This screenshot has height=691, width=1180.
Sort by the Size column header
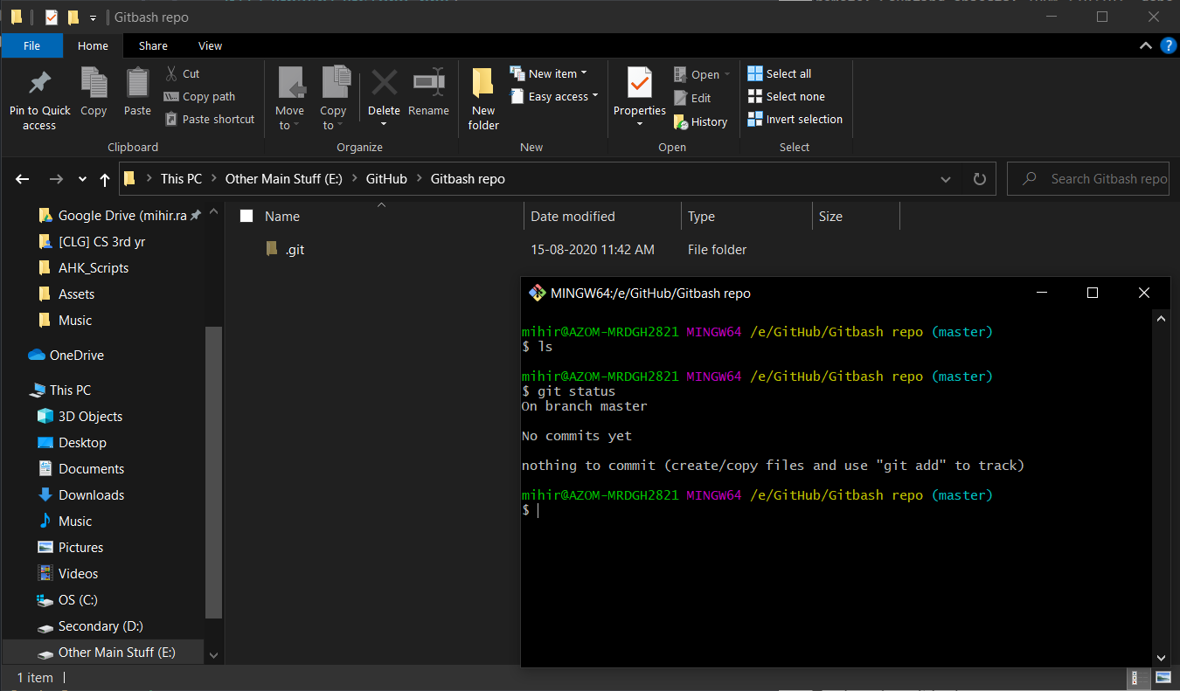(x=830, y=217)
